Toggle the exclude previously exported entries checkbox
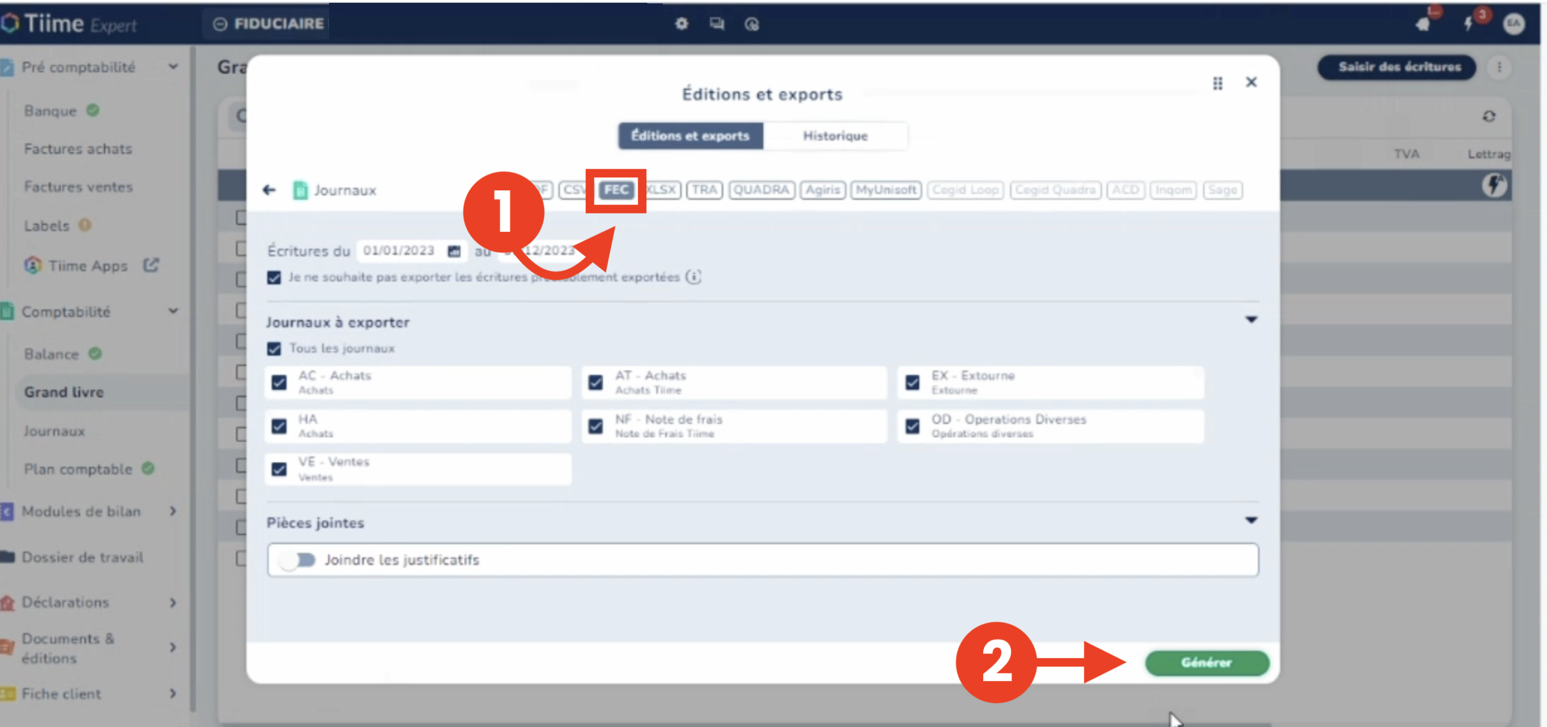 tap(274, 277)
